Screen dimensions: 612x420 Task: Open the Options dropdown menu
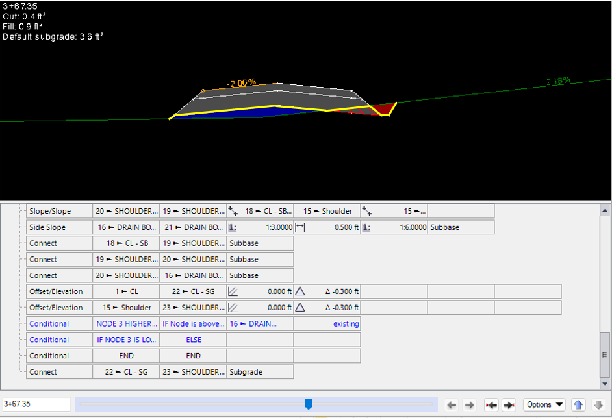tap(544, 404)
